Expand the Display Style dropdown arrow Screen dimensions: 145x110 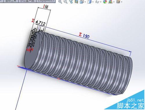pyautogui.click(x=93, y=2)
